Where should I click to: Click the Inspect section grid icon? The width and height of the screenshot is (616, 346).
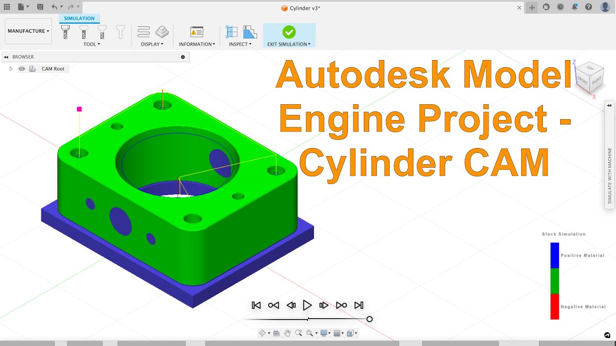point(231,32)
